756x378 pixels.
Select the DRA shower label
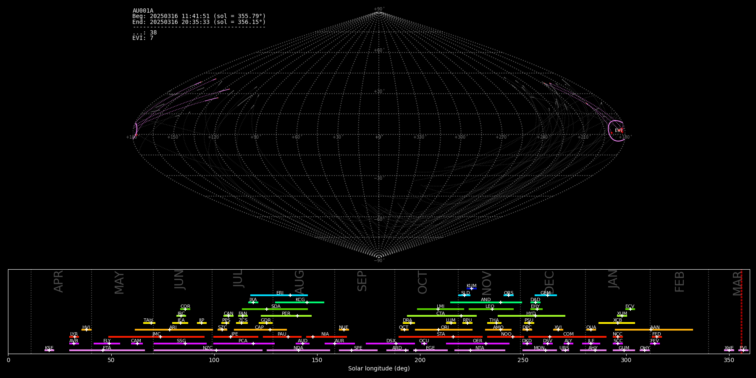(407, 320)
